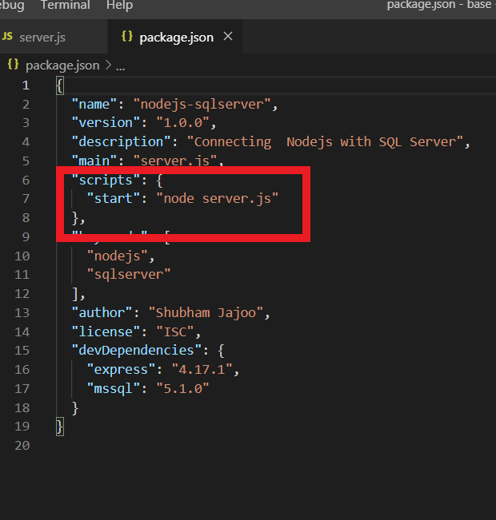This screenshot has height=520, width=496.
Task: Close the package.json tab
Action: click(x=228, y=36)
